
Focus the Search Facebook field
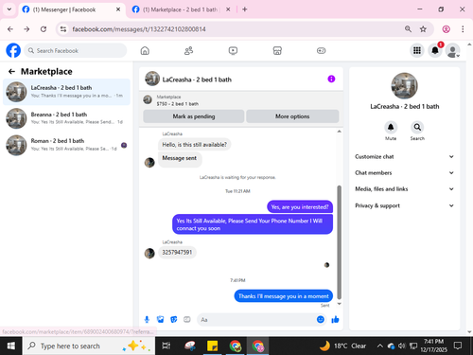[x=76, y=50]
